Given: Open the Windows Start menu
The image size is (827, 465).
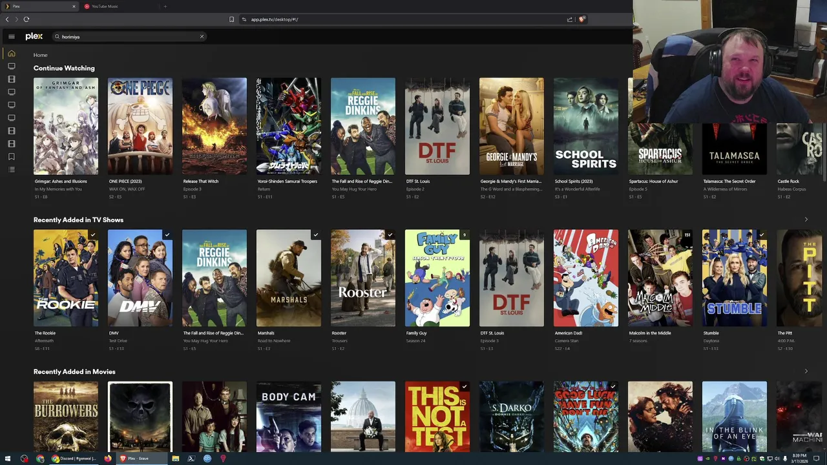Looking at the screenshot, I should (8, 459).
